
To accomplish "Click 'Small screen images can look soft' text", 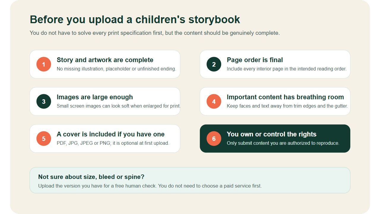I will pyautogui.click(x=118, y=106).
